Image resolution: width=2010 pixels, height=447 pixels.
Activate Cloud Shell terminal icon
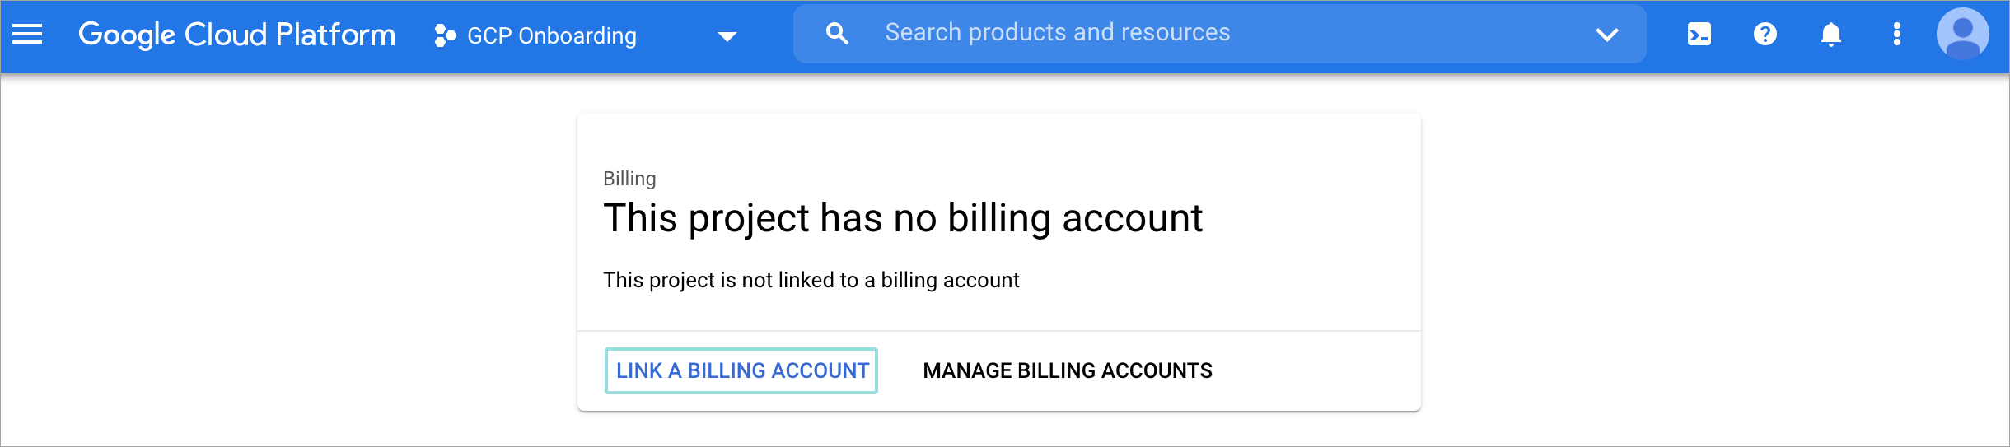pyautogui.click(x=1699, y=35)
